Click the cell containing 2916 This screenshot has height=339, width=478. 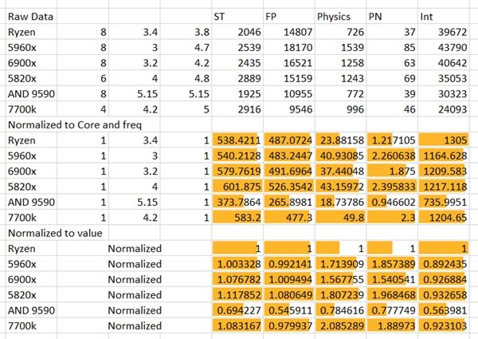point(237,109)
